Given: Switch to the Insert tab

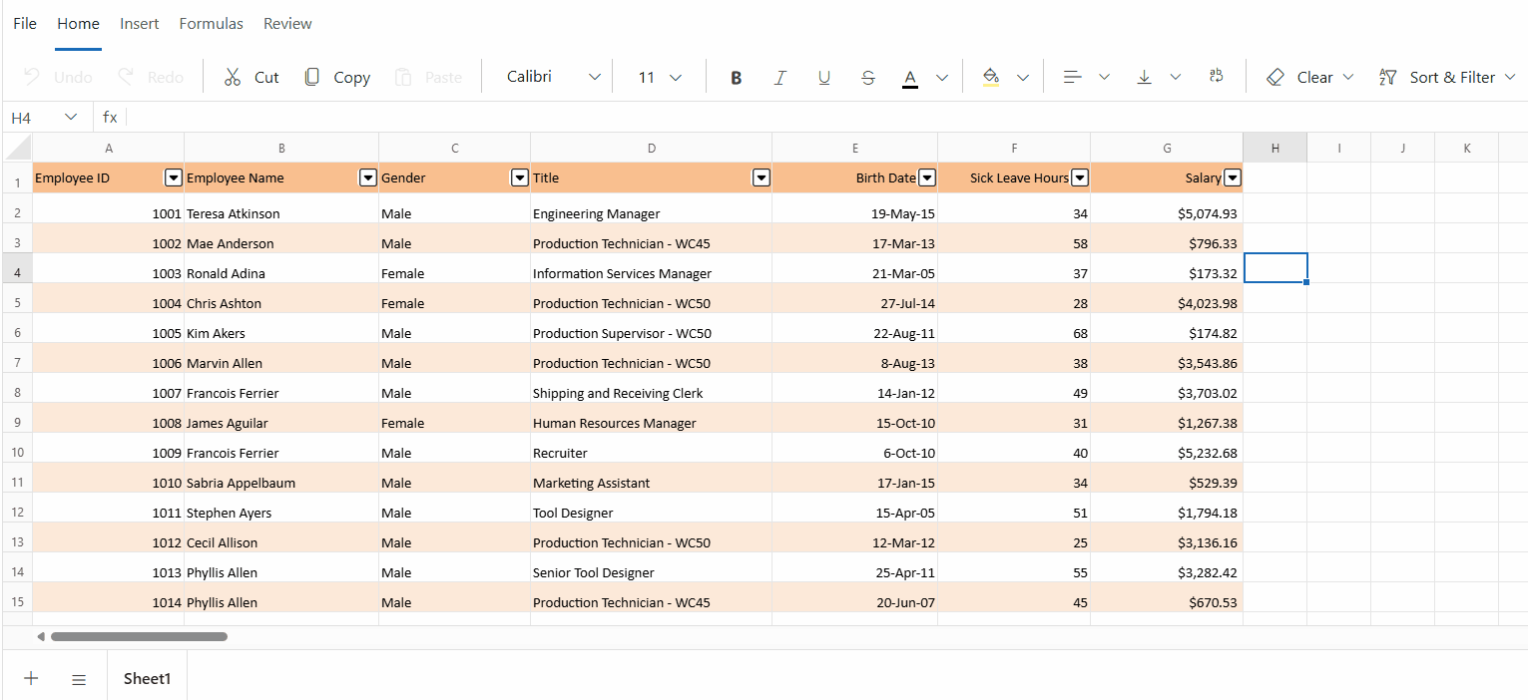Looking at the screenshot, I should click(140, 23).
